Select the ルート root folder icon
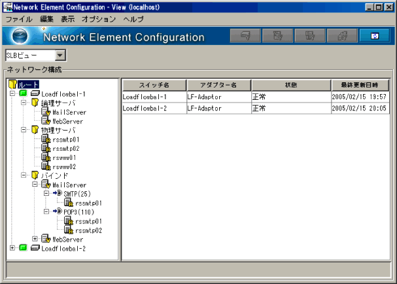This screenshot has width=397, height=284. (12, 85)
